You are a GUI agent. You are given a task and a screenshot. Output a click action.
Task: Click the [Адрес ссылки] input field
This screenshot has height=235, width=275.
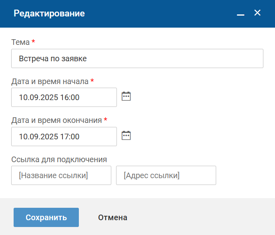(166, 175)
